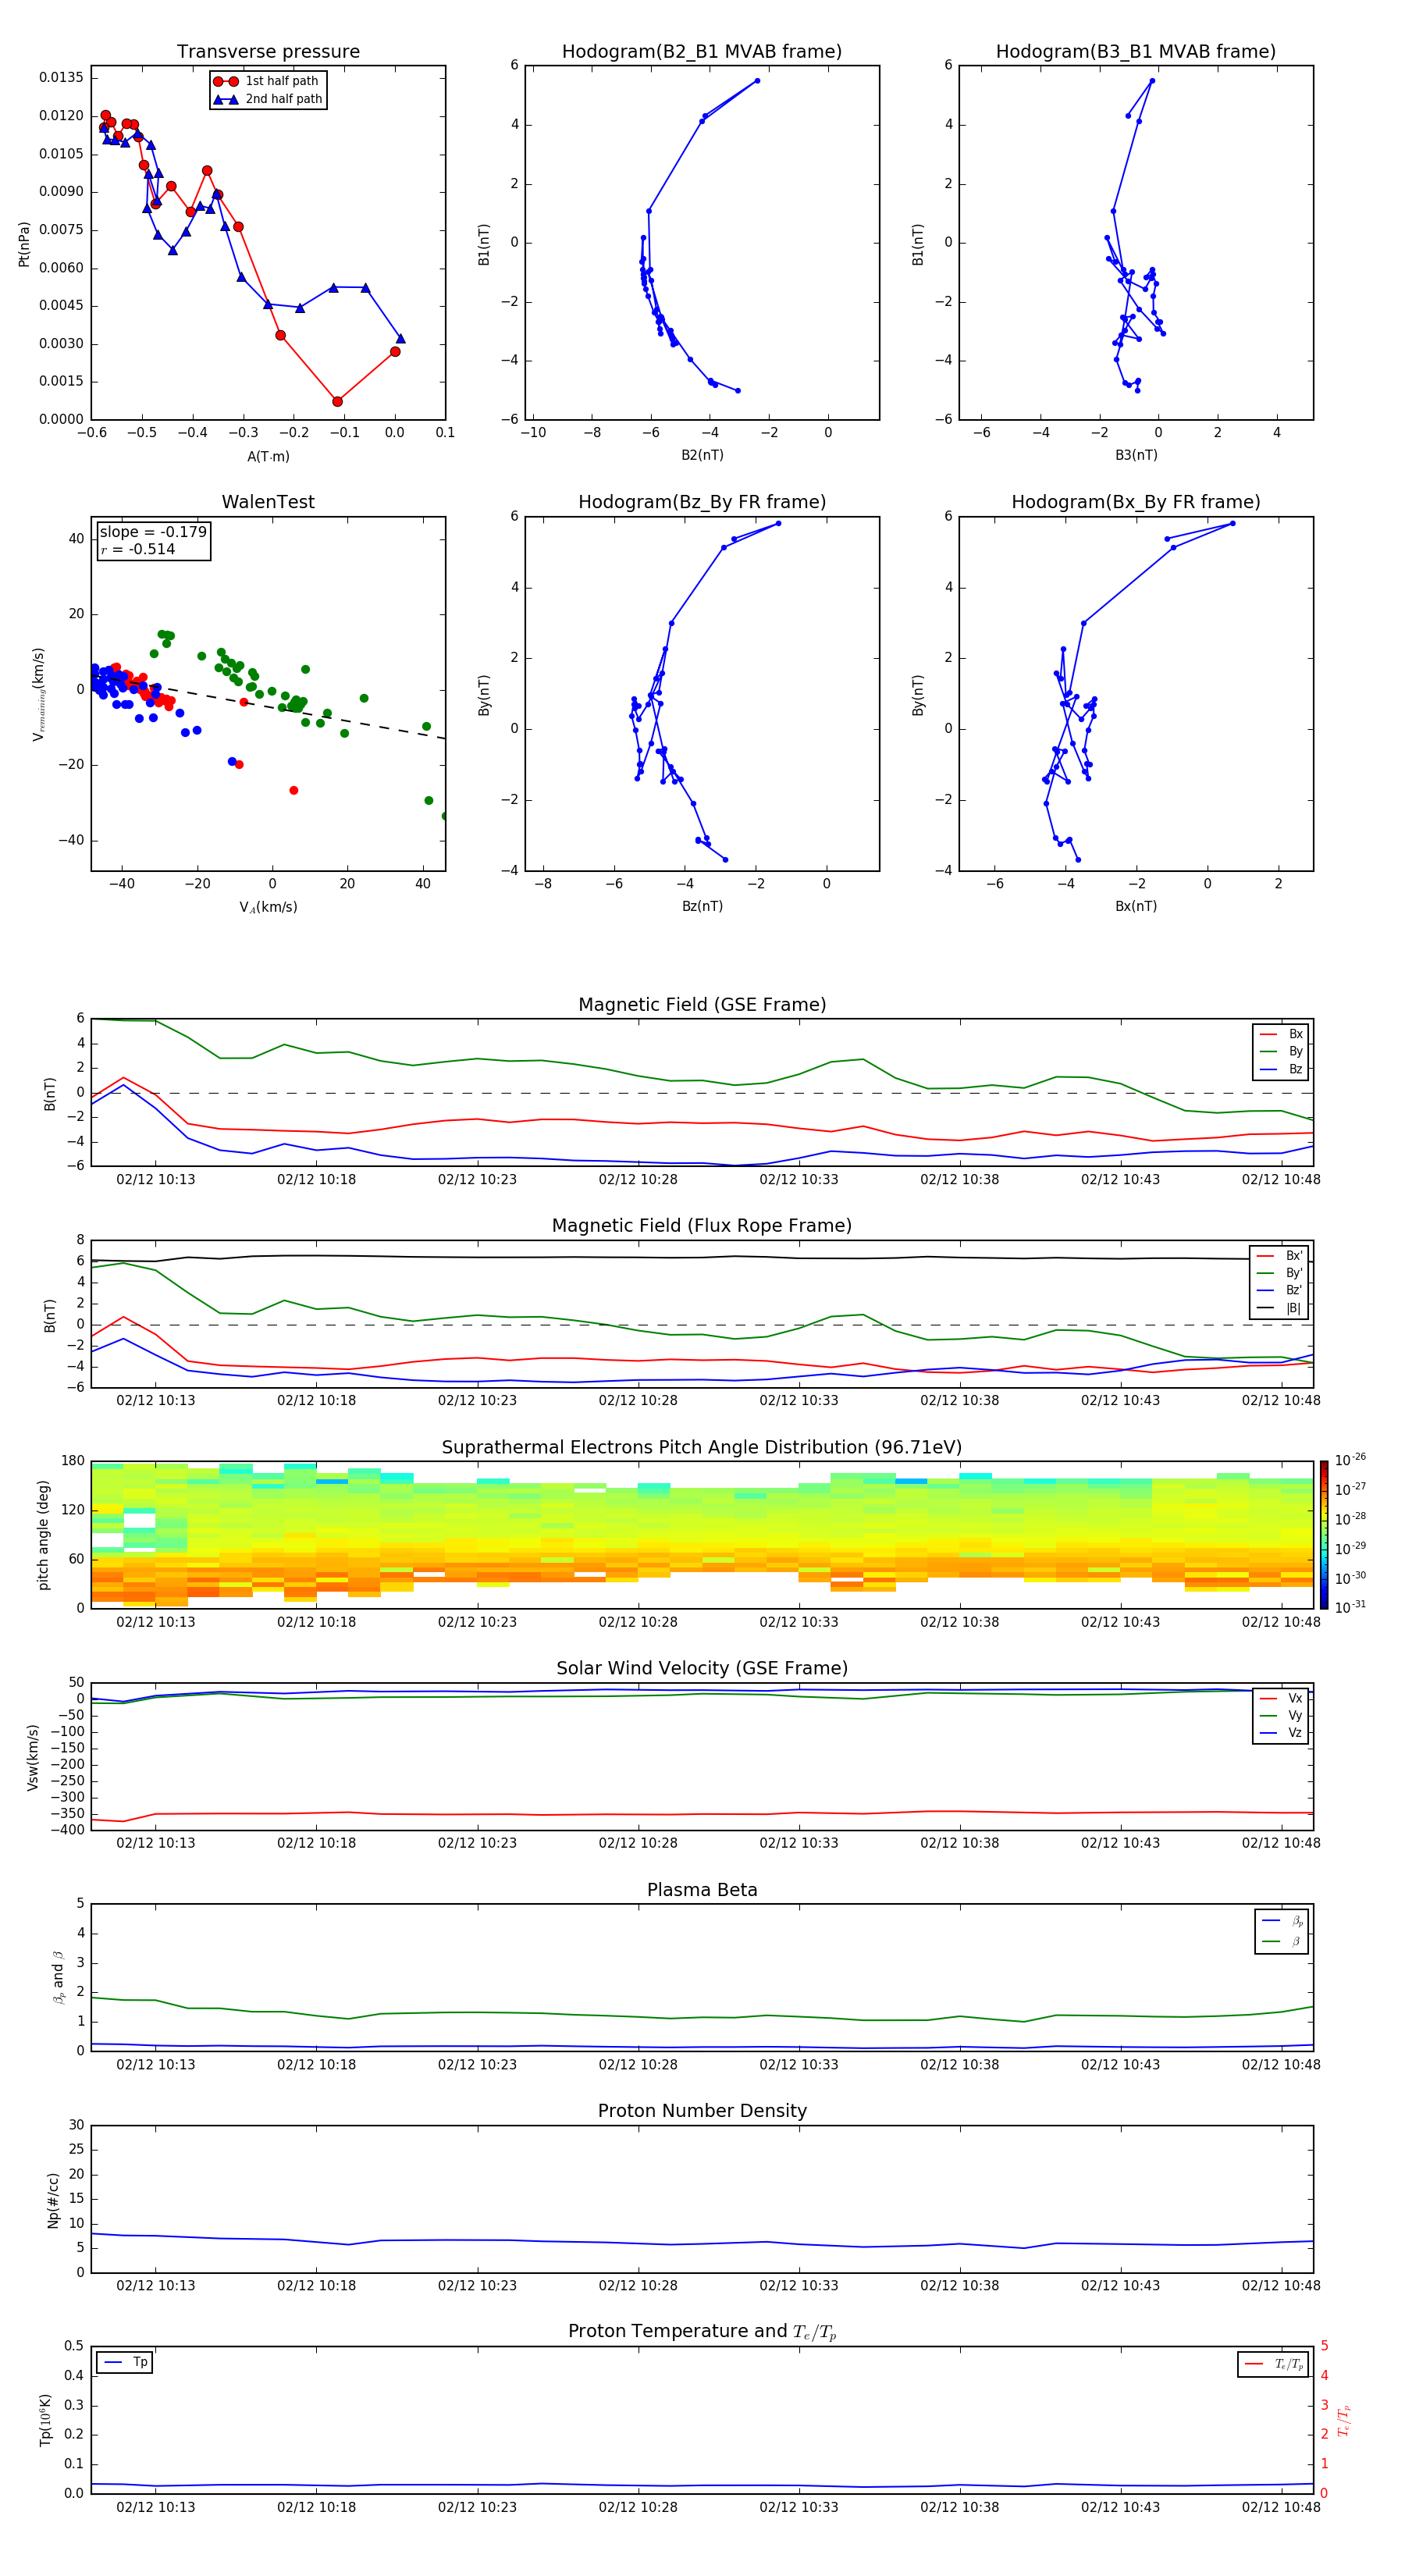Click the 'Vsw(km/s)' axis label
This screenshot has width=1405, height=2576.
[x=33, y=1757]
